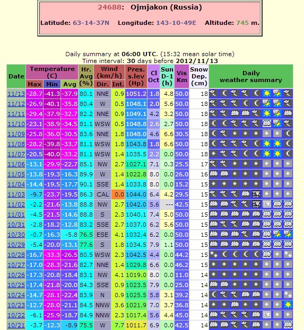The width and height of the screenshot is (304, 330).
Task: Click the heavy snow icon in 10/24 row
Action: click(x=288, y=295)
